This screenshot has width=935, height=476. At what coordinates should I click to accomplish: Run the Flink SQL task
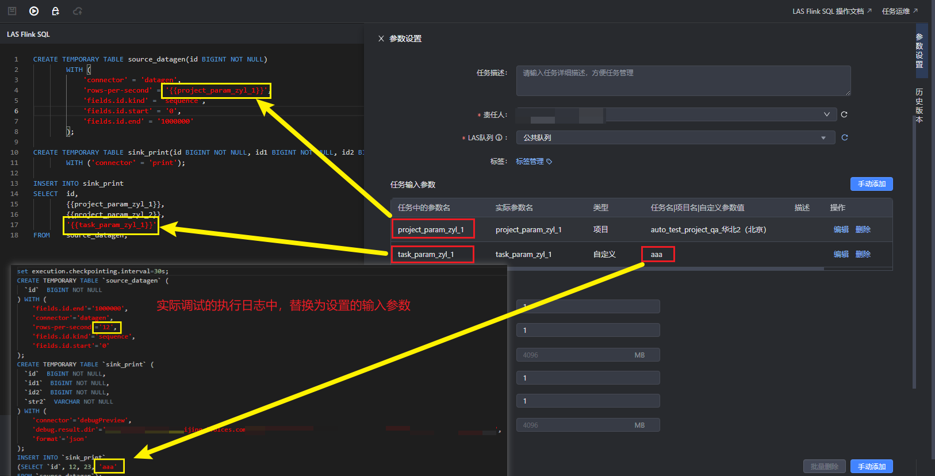34,11
